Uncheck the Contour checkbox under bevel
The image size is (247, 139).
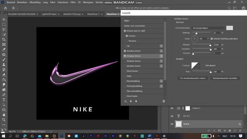(127, 36)
